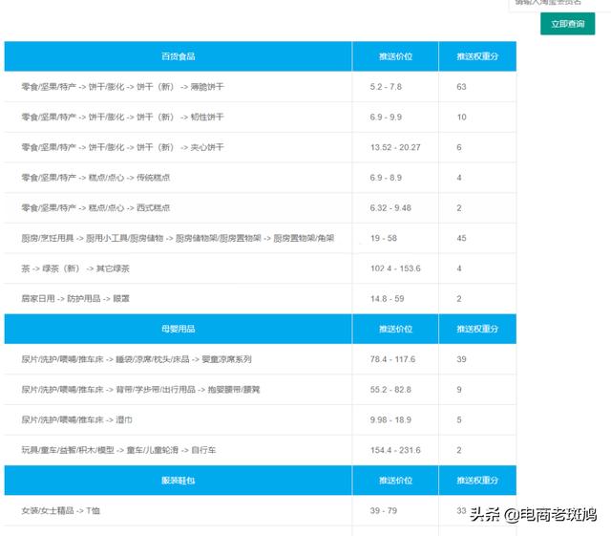Select price value 19 - 58
The height and width of the screenshot is (536, 611).
click(x=384, y=238)
